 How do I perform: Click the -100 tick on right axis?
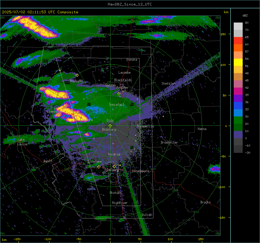[x=222, y=187]
